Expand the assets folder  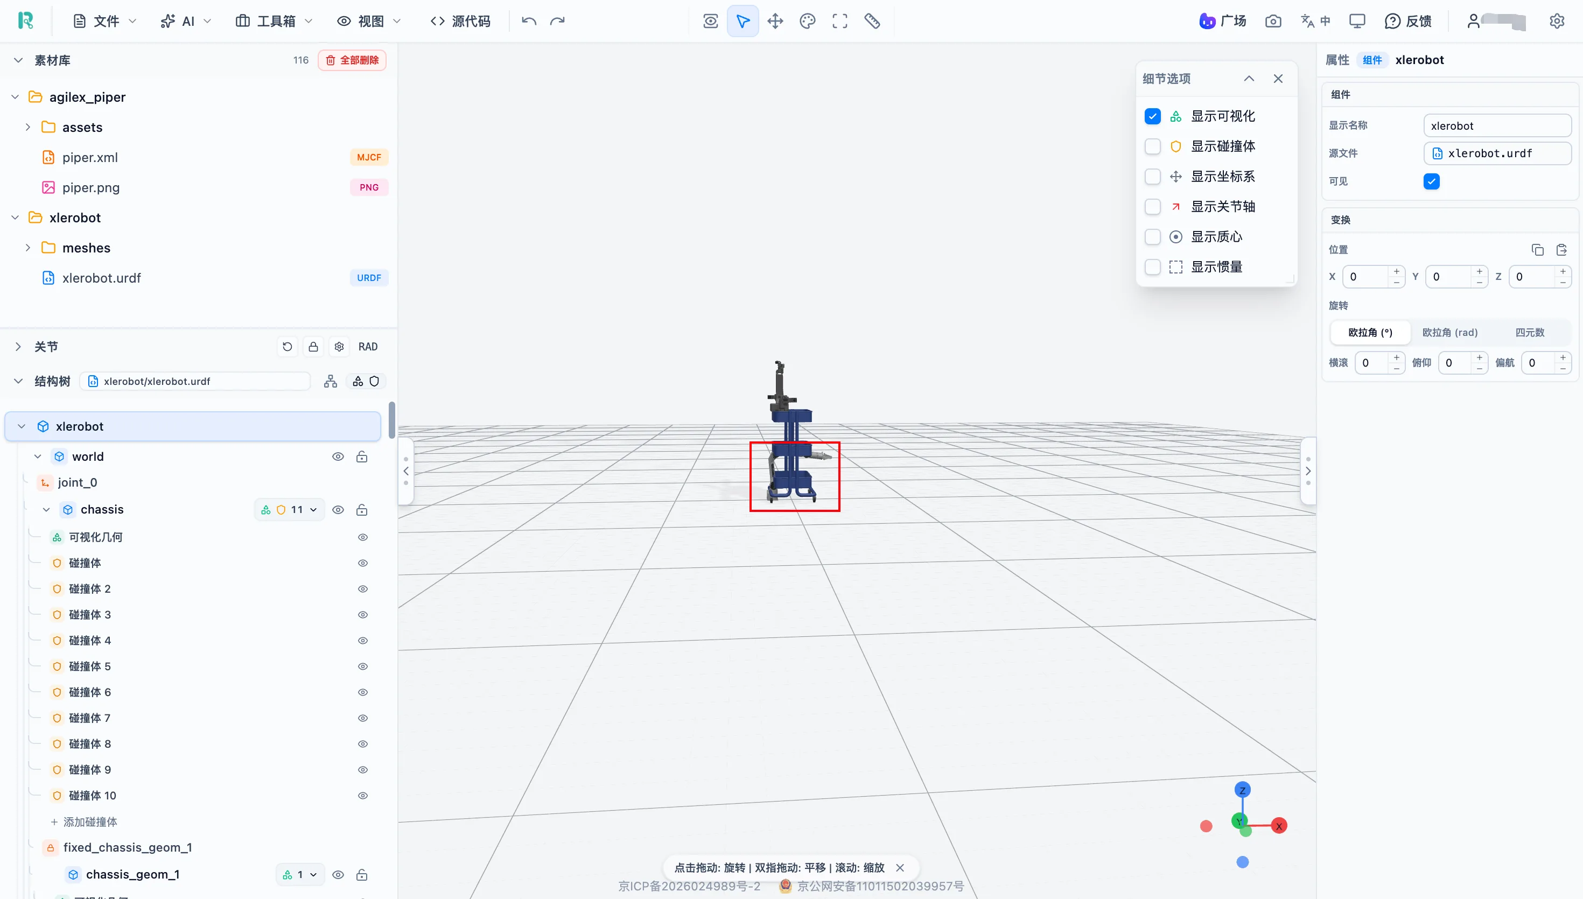pos(27,127)
